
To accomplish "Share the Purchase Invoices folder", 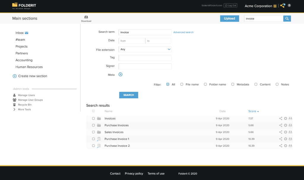I will (281, 125).
